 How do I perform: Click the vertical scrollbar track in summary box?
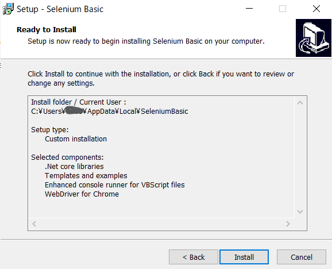point(300,157)
